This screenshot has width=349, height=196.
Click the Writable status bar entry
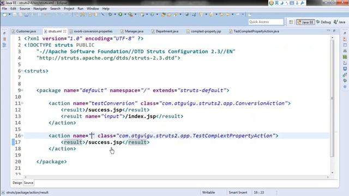click(208, 192)
